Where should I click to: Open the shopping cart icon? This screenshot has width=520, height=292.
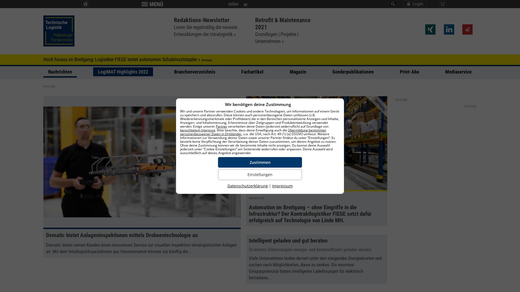point(443,4)
